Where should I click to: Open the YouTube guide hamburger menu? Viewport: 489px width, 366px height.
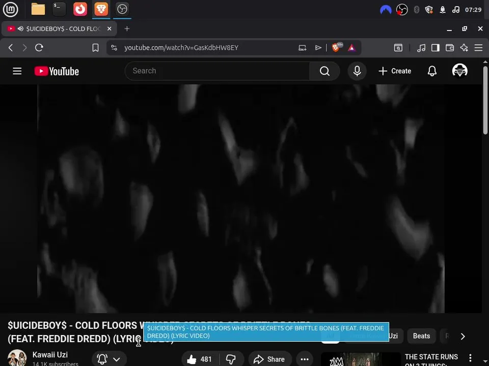coord(17,71)
